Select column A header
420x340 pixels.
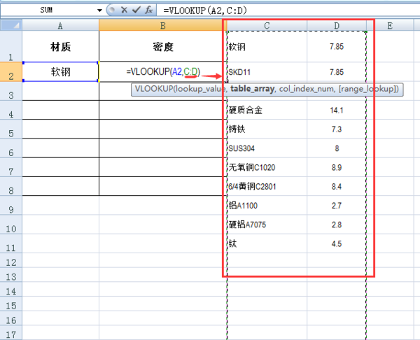[x=60, y=26]
